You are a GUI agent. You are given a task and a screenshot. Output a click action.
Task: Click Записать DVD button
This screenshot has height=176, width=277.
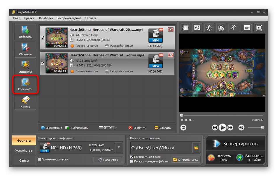tap(220, 158)
